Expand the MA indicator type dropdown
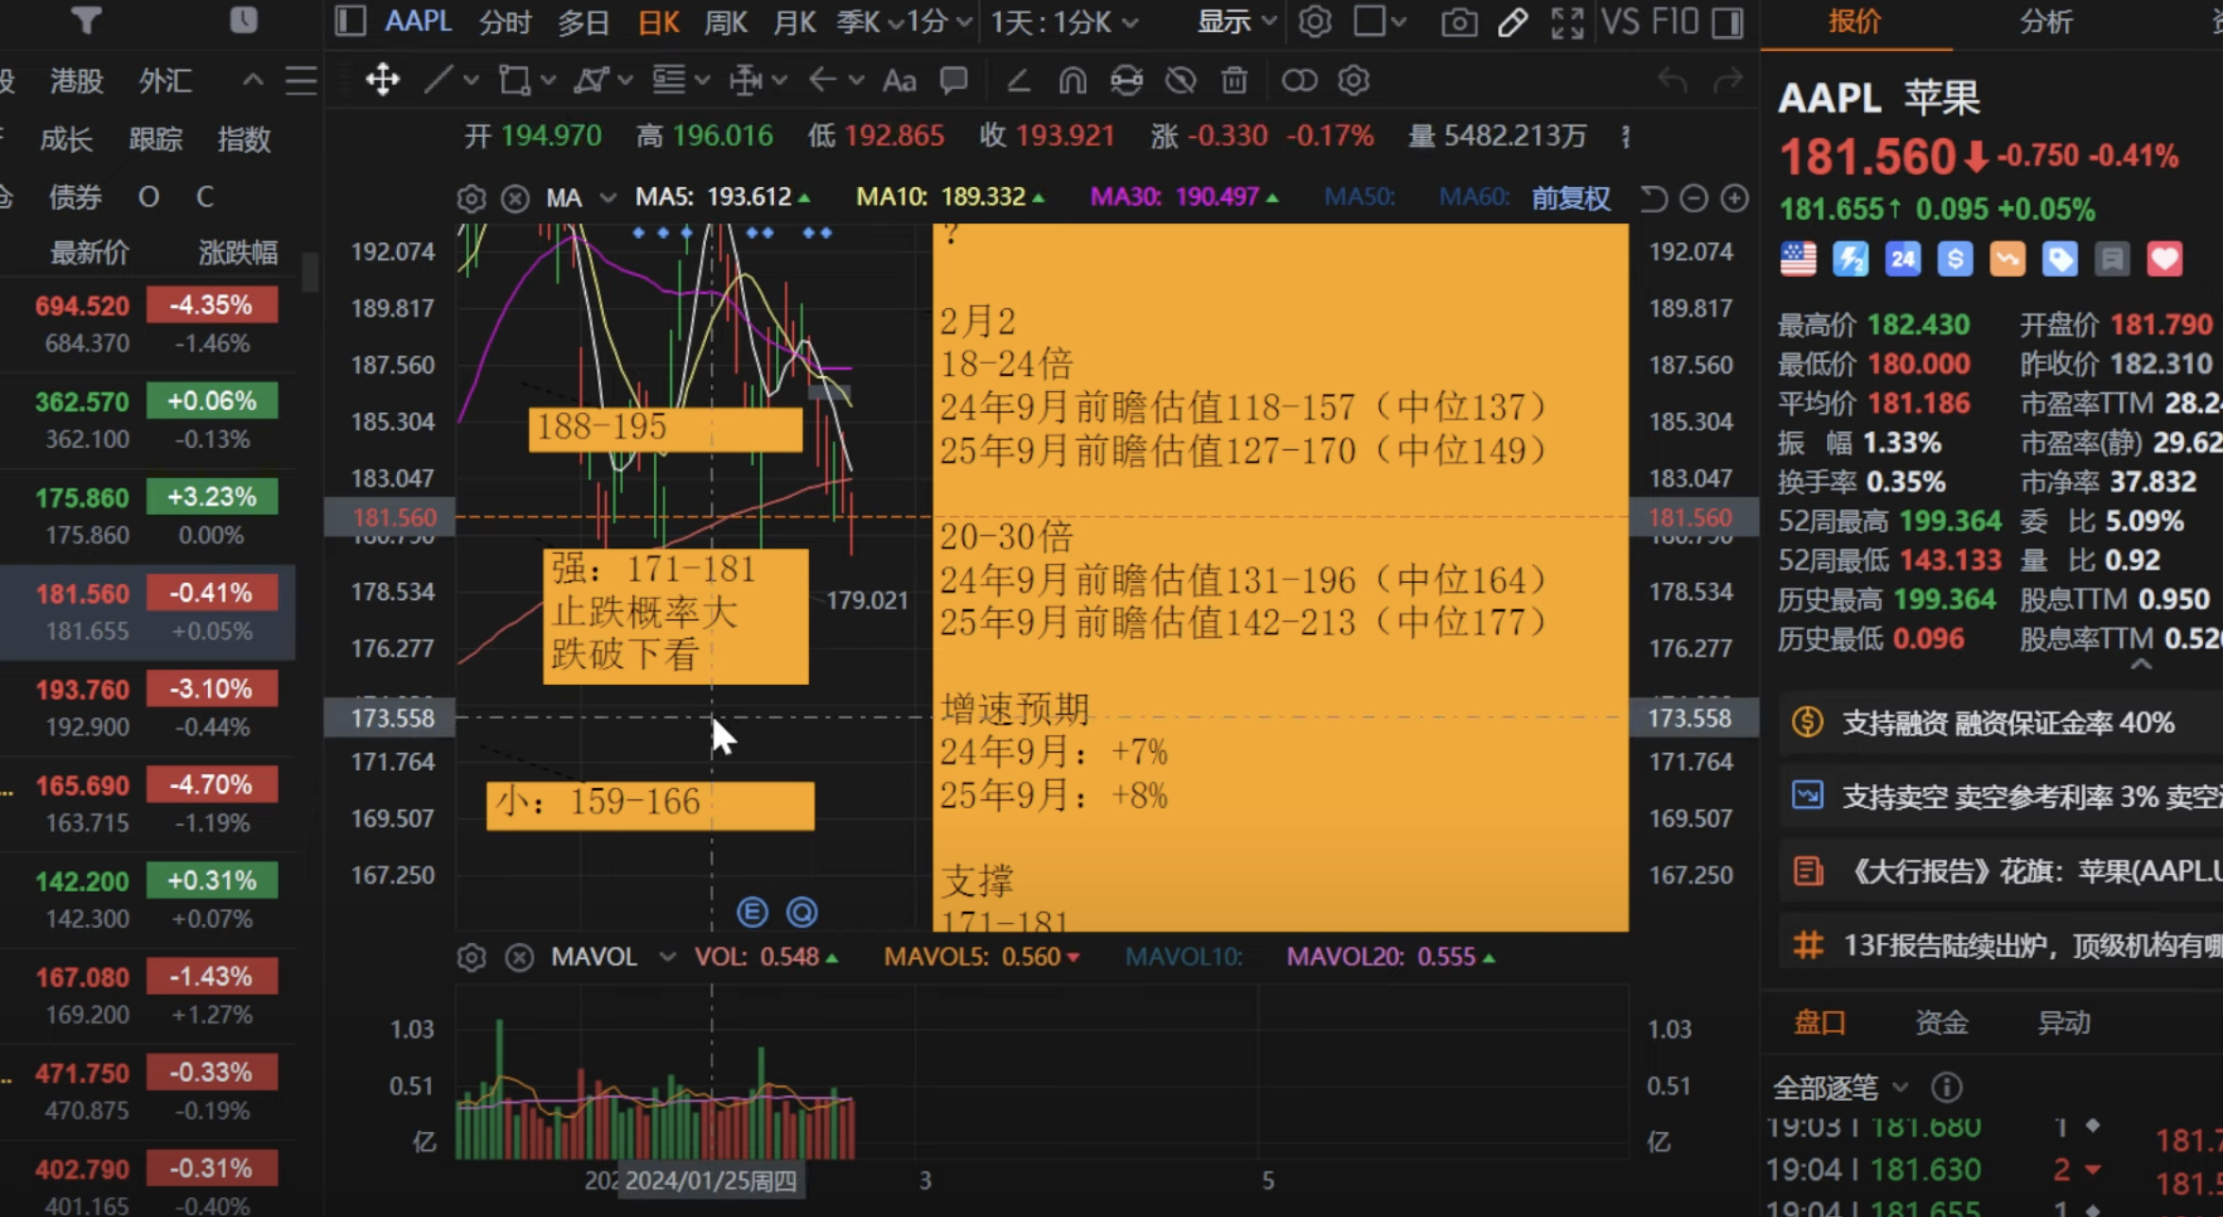 608,198
